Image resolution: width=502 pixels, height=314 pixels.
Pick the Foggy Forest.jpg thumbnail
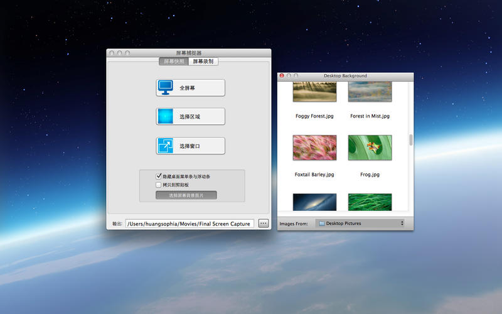pos(314,92)
